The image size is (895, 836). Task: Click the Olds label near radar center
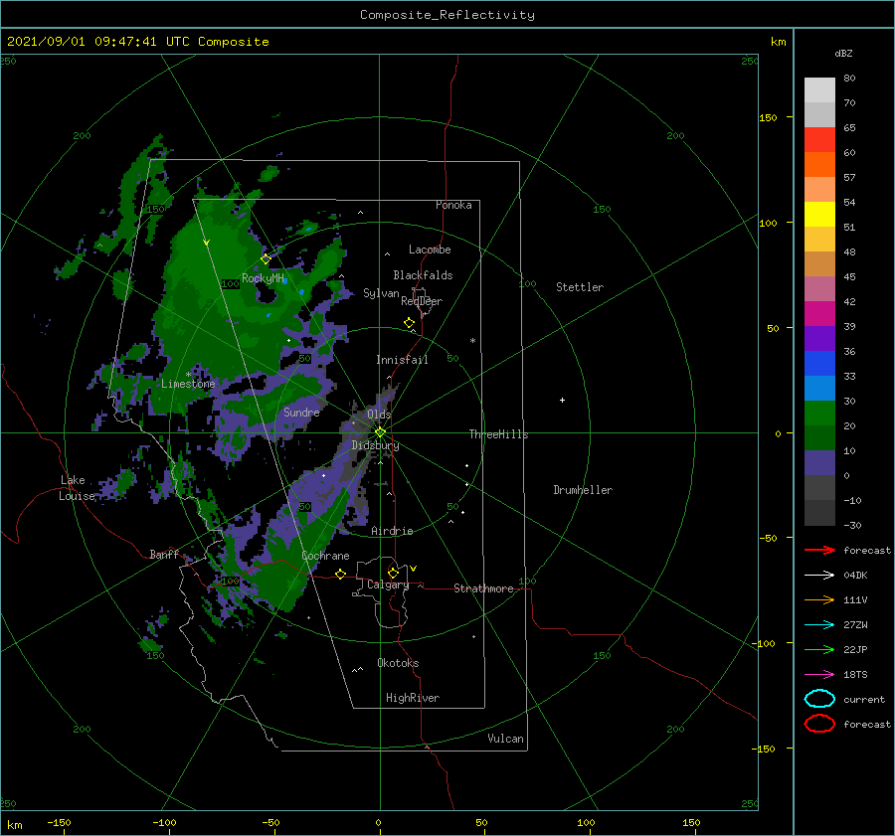379,414
